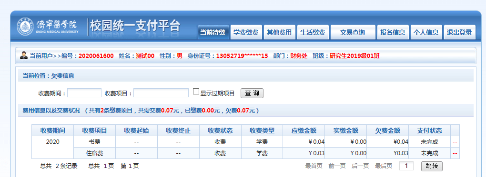Focus the 收费期间 input field
The height and width of the screenshot is (177, 486).
[x=84, y=93]
